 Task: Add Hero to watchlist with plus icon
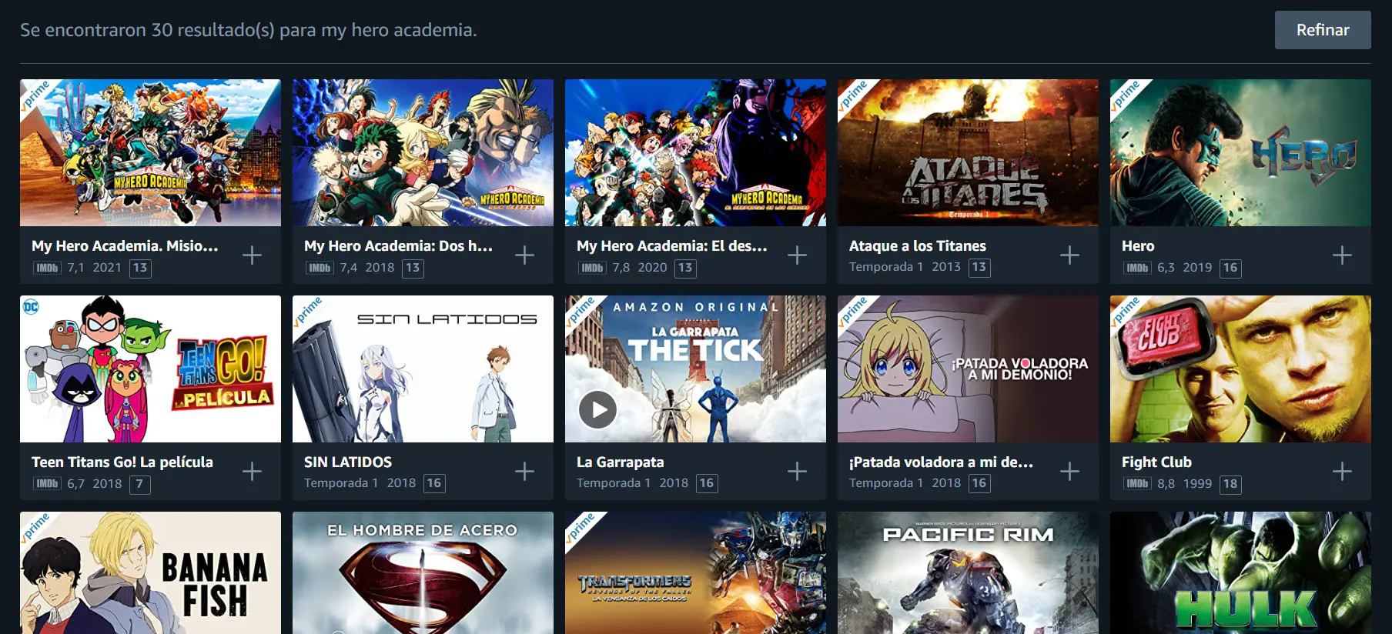[1343, 255]
